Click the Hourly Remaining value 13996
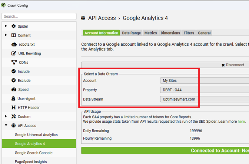Screen dimensions: 249x164 tap(195, 138)
